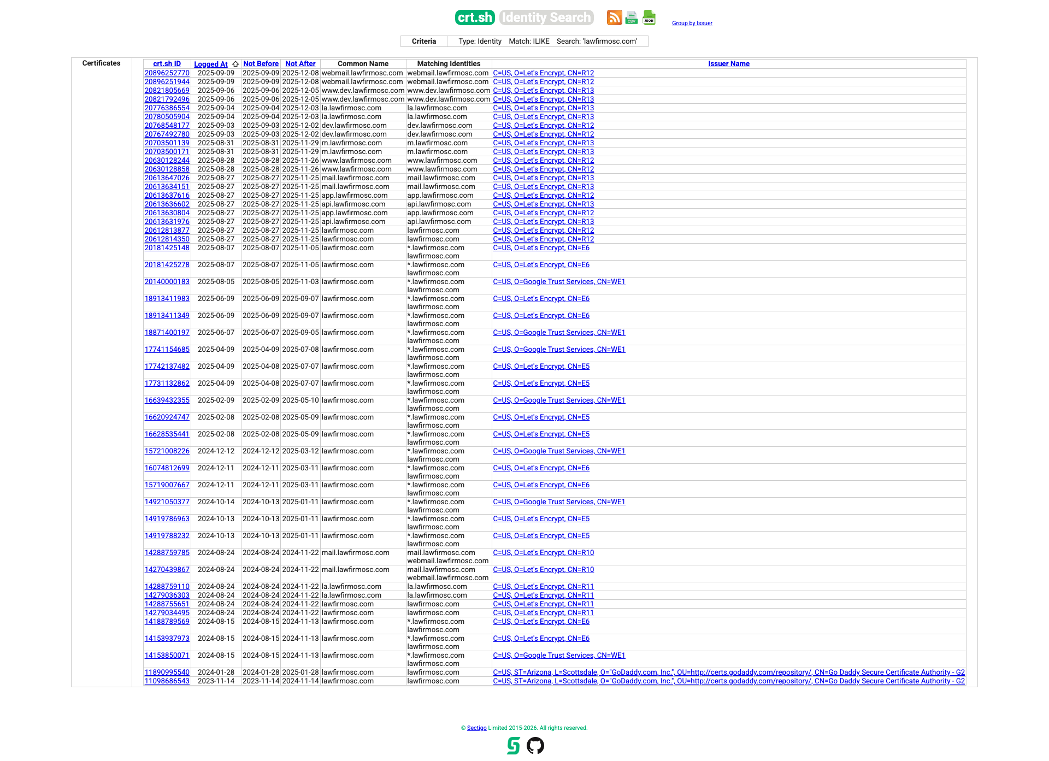The width and height of the screenshot is (1049, 761).
Task: Open certificate ID 20613647026
Action: point(167,178)
